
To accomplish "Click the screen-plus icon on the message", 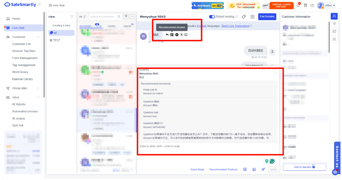I will (x=186, y=35).
